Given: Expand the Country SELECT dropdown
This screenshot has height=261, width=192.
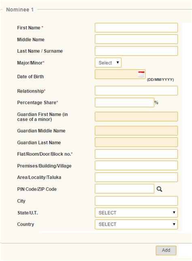Looking at the screenshot, I should click(137, 224).
